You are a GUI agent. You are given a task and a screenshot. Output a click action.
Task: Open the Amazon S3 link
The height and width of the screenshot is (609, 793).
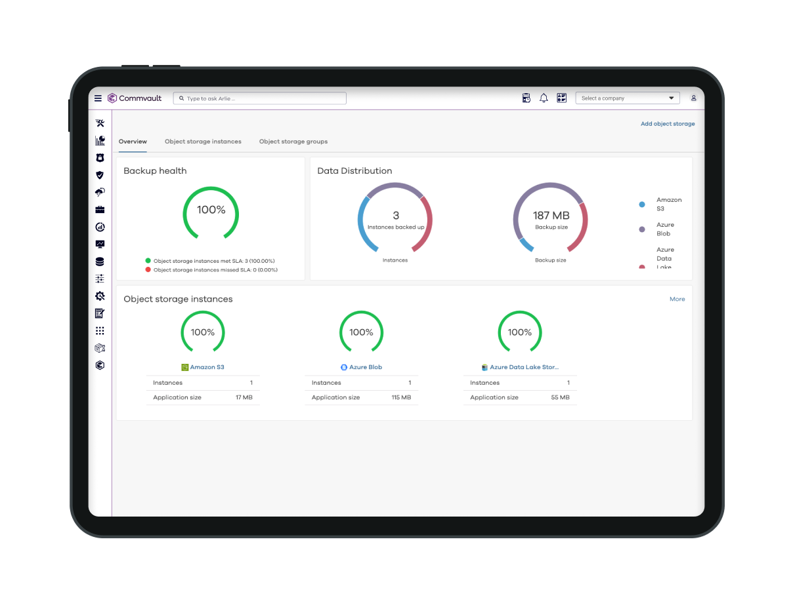point(207,367)
